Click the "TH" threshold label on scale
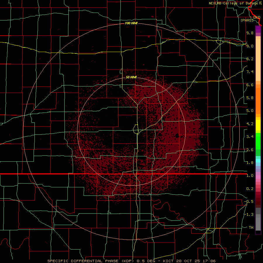The image size is (263, 263). tap(251, 228)
